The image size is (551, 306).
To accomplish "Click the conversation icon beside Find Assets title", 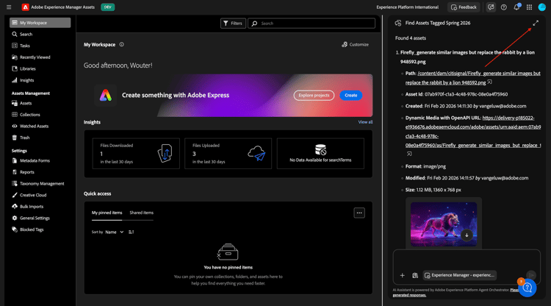I will (x=397, y=23).
